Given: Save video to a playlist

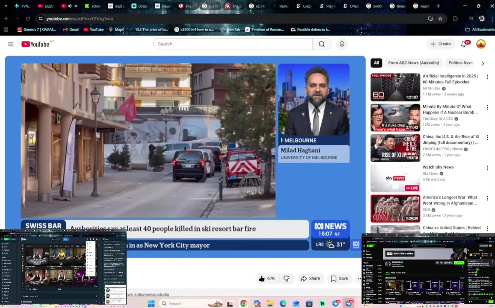Looking at the screenshot, I should pyautogui.click(x=339, y=278).
